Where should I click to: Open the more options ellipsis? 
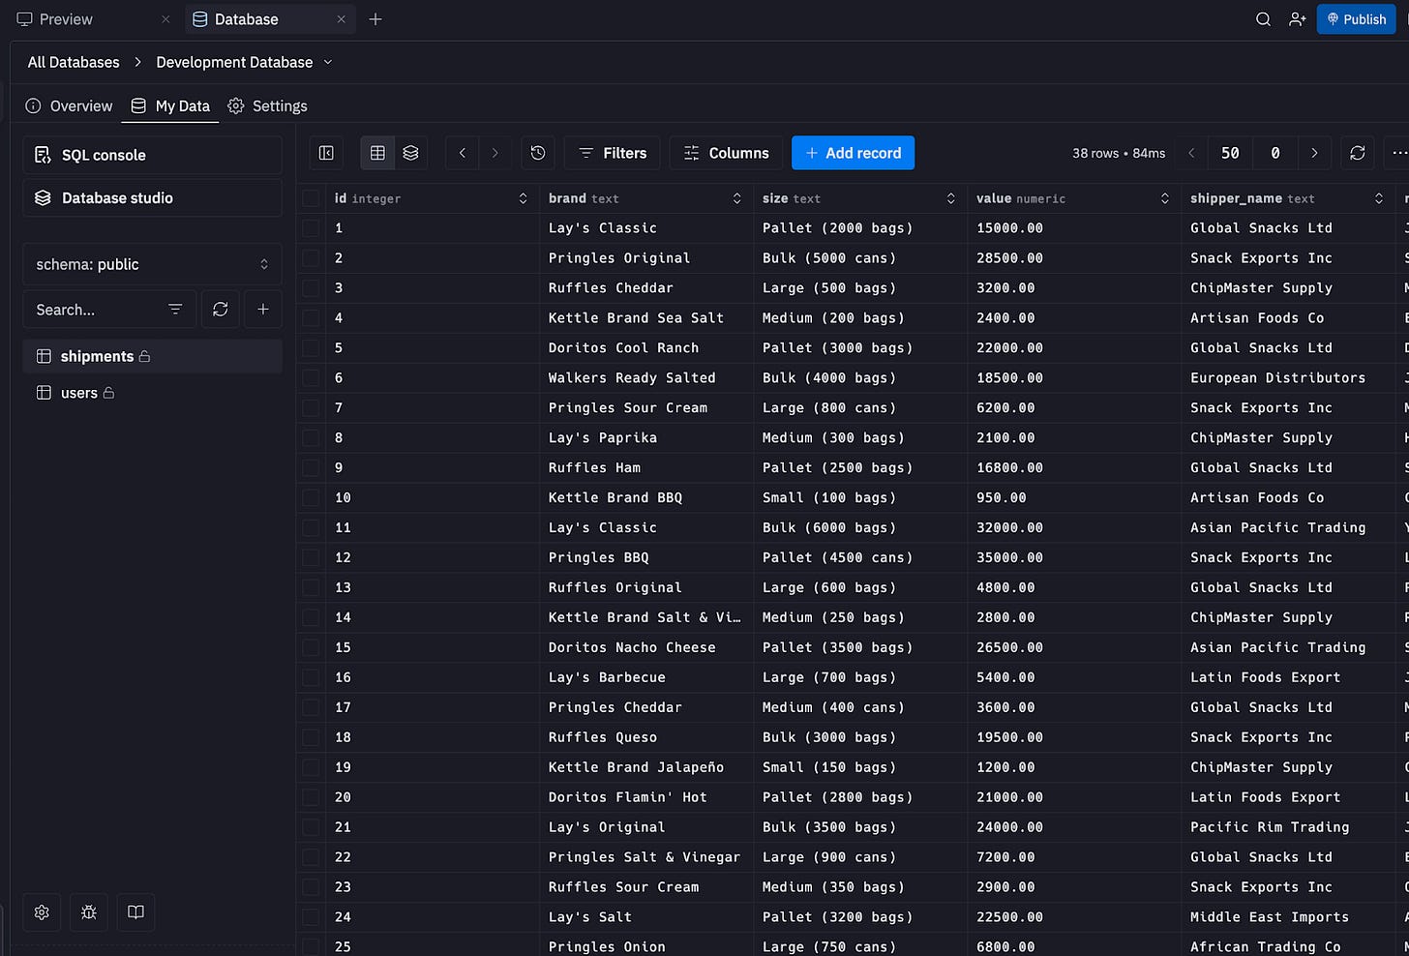pos(1399,153)
